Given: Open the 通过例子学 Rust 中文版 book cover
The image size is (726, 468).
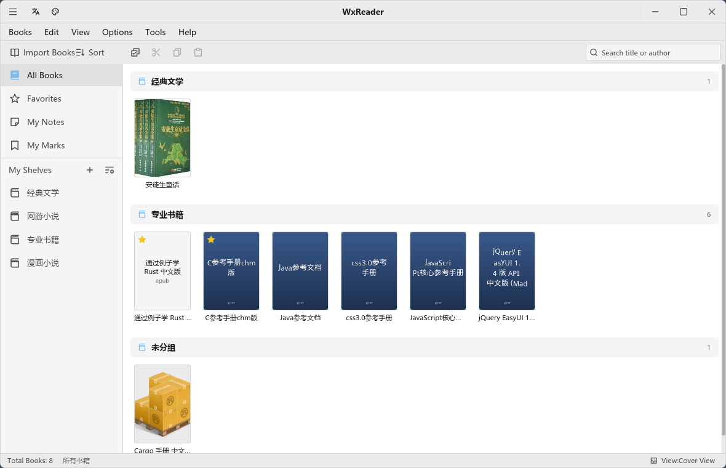Looking at the screenshot, I should tap(162, 270).
